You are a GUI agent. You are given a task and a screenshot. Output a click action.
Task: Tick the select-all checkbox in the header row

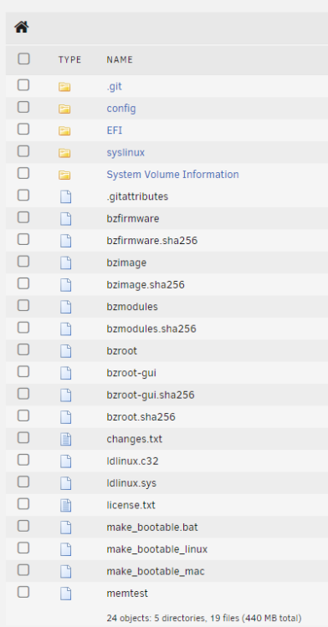point(23,59)
